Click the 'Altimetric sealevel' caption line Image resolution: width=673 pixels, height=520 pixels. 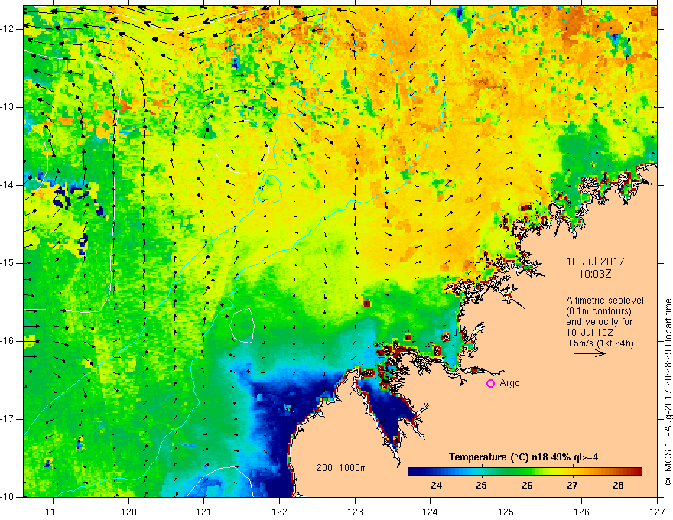tap(605, 301)
